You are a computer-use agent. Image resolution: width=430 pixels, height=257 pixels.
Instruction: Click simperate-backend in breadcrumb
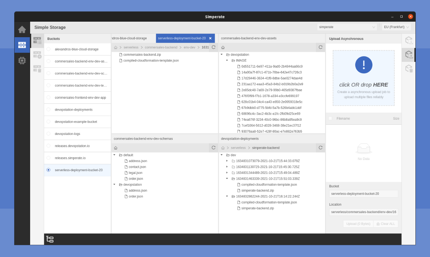[x=266, y=148]
